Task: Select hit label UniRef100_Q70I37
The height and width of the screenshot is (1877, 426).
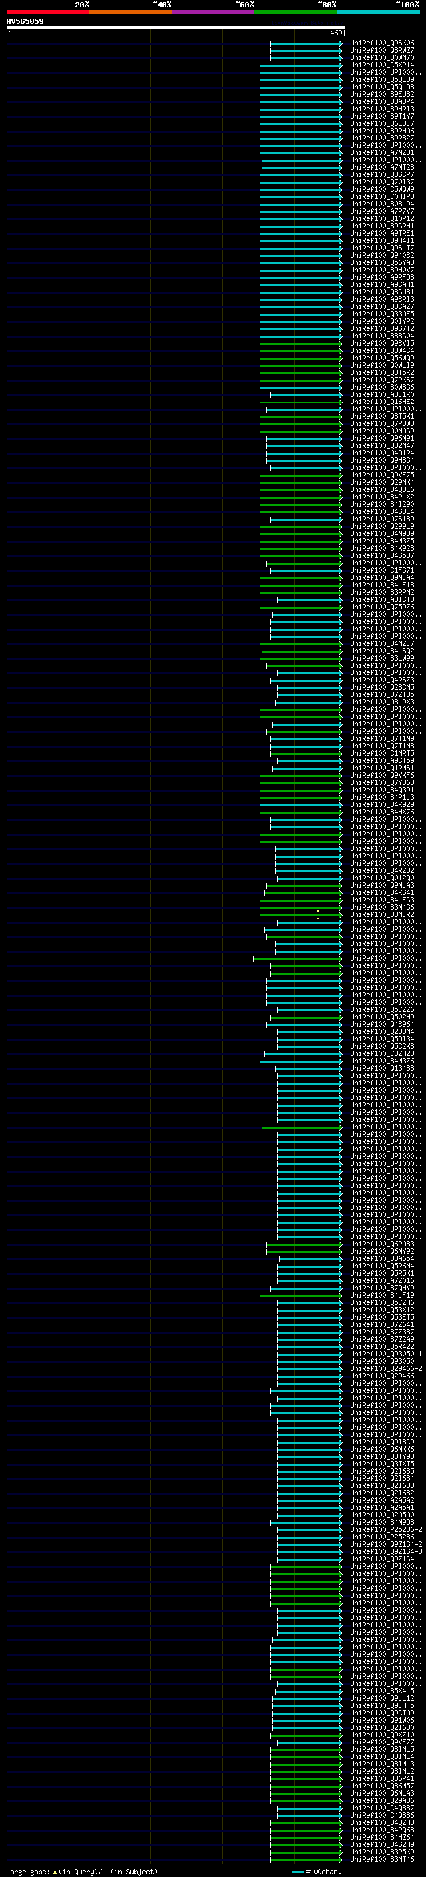Action: [382, 182]
